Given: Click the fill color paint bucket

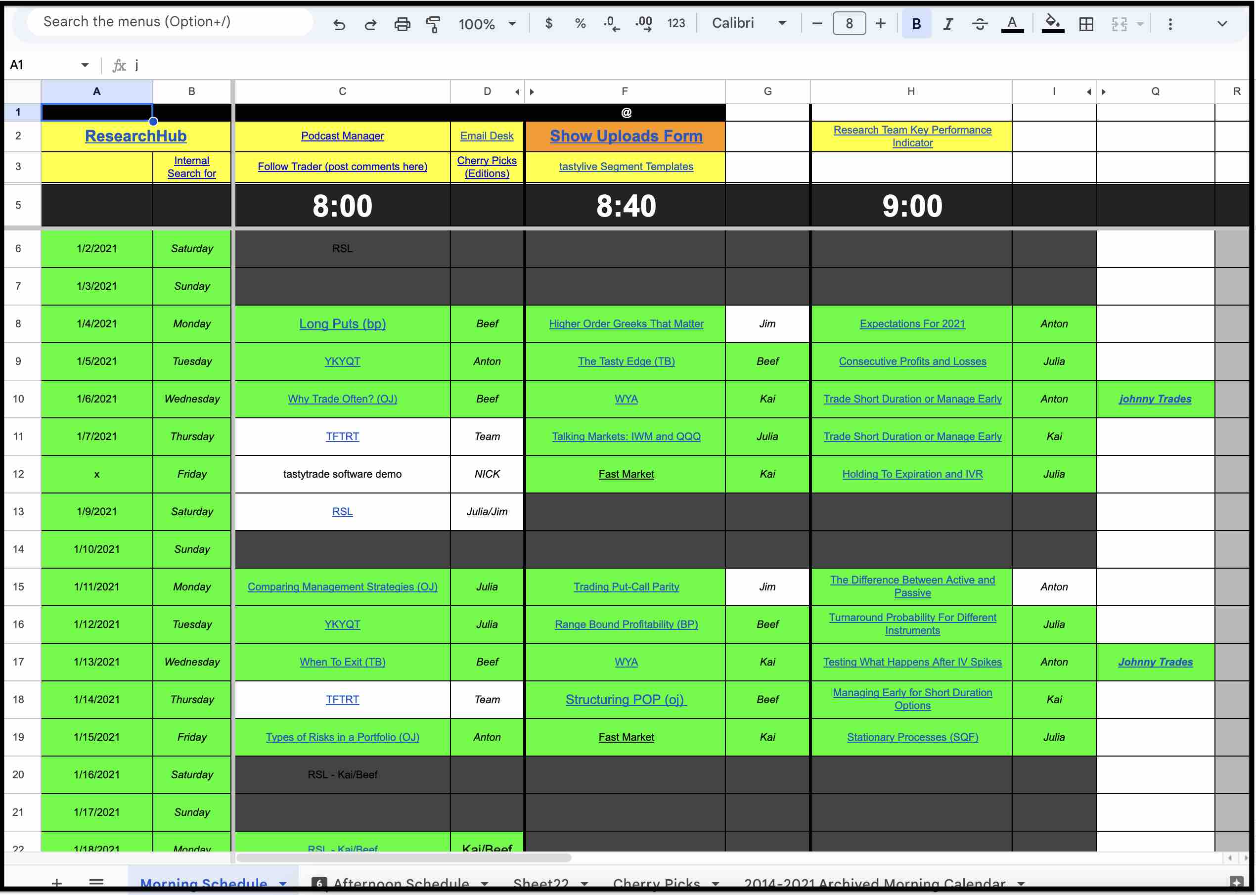Looking at the screenshot, I should click(1052, 23).
